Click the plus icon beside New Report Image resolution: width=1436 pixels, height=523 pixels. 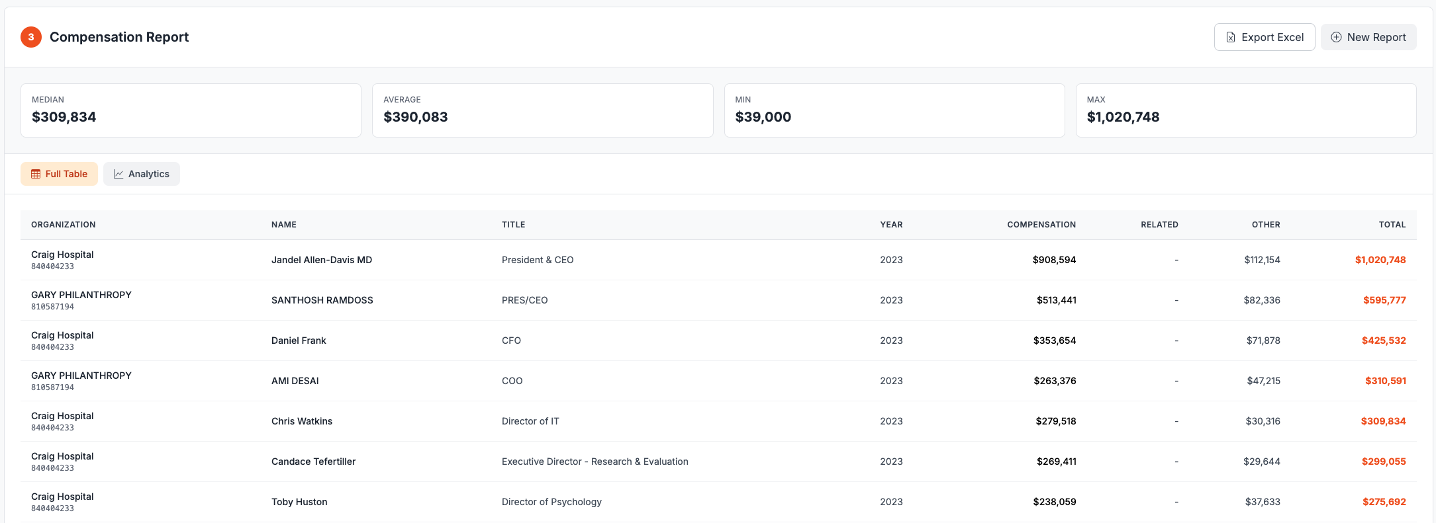click(1336, 37)
